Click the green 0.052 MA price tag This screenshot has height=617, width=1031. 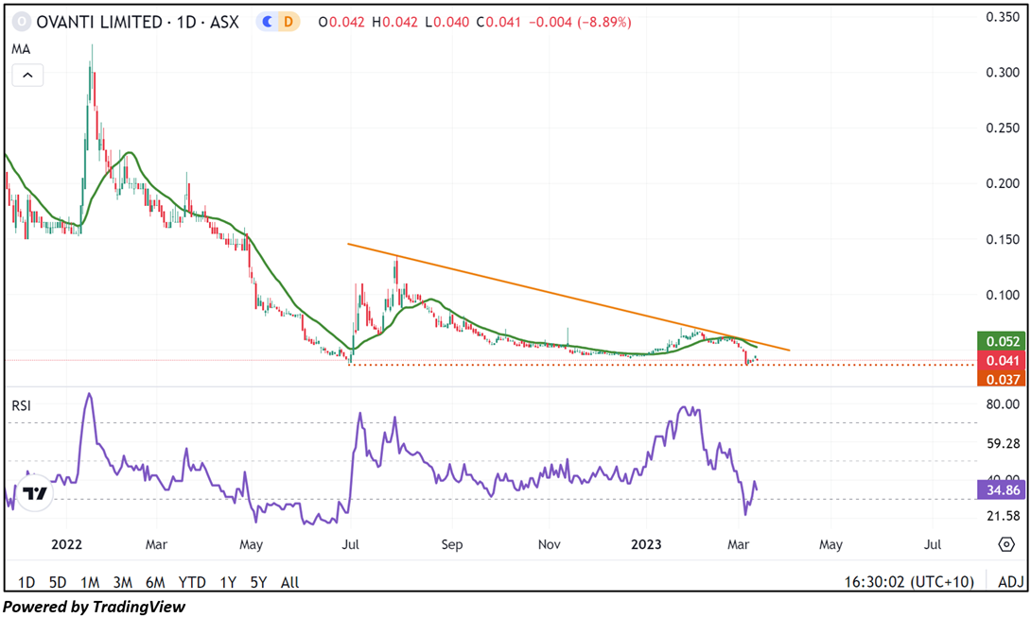(x=1003, y=341)
